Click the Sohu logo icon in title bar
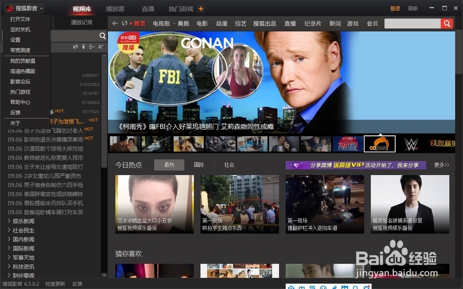This screenshot has height=289, width=463. pyautogui.click(x=10, y=8)
